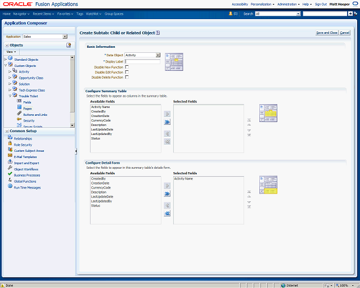
Task: Move Summary Table field up one
Action: [249, 125]
